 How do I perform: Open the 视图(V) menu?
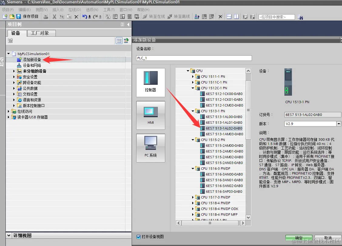(x=42, y=10)
